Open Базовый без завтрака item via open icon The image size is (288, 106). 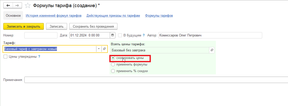tap(212, 50)
